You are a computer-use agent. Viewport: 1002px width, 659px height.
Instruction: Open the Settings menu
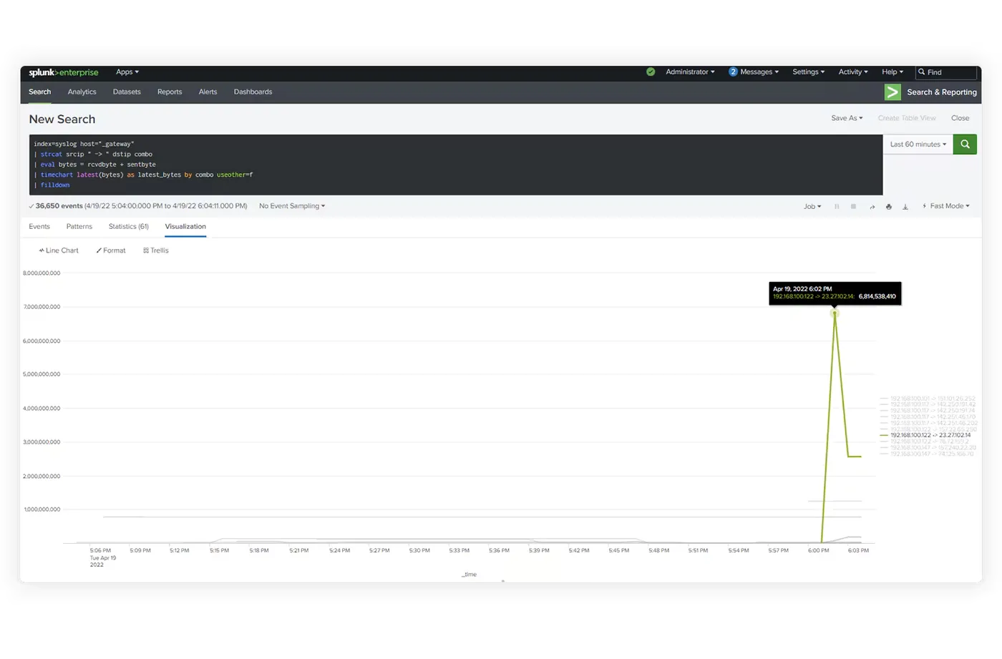click(809, 72)
